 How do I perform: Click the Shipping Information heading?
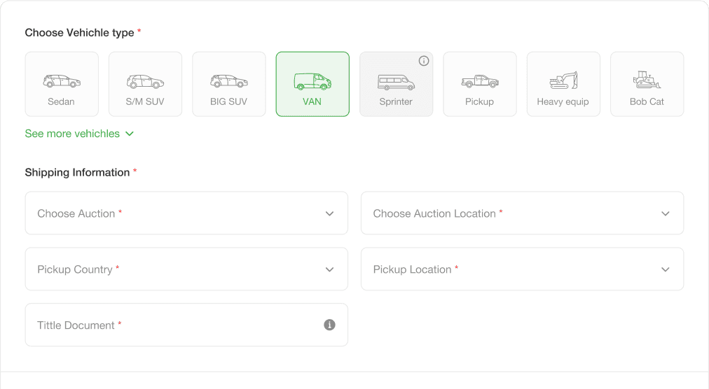[77, 173]
